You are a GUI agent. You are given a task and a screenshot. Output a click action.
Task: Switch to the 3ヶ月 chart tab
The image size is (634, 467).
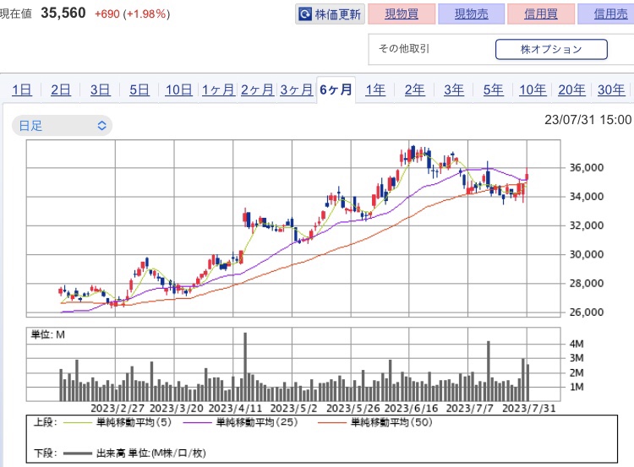(x=296, y=90)
